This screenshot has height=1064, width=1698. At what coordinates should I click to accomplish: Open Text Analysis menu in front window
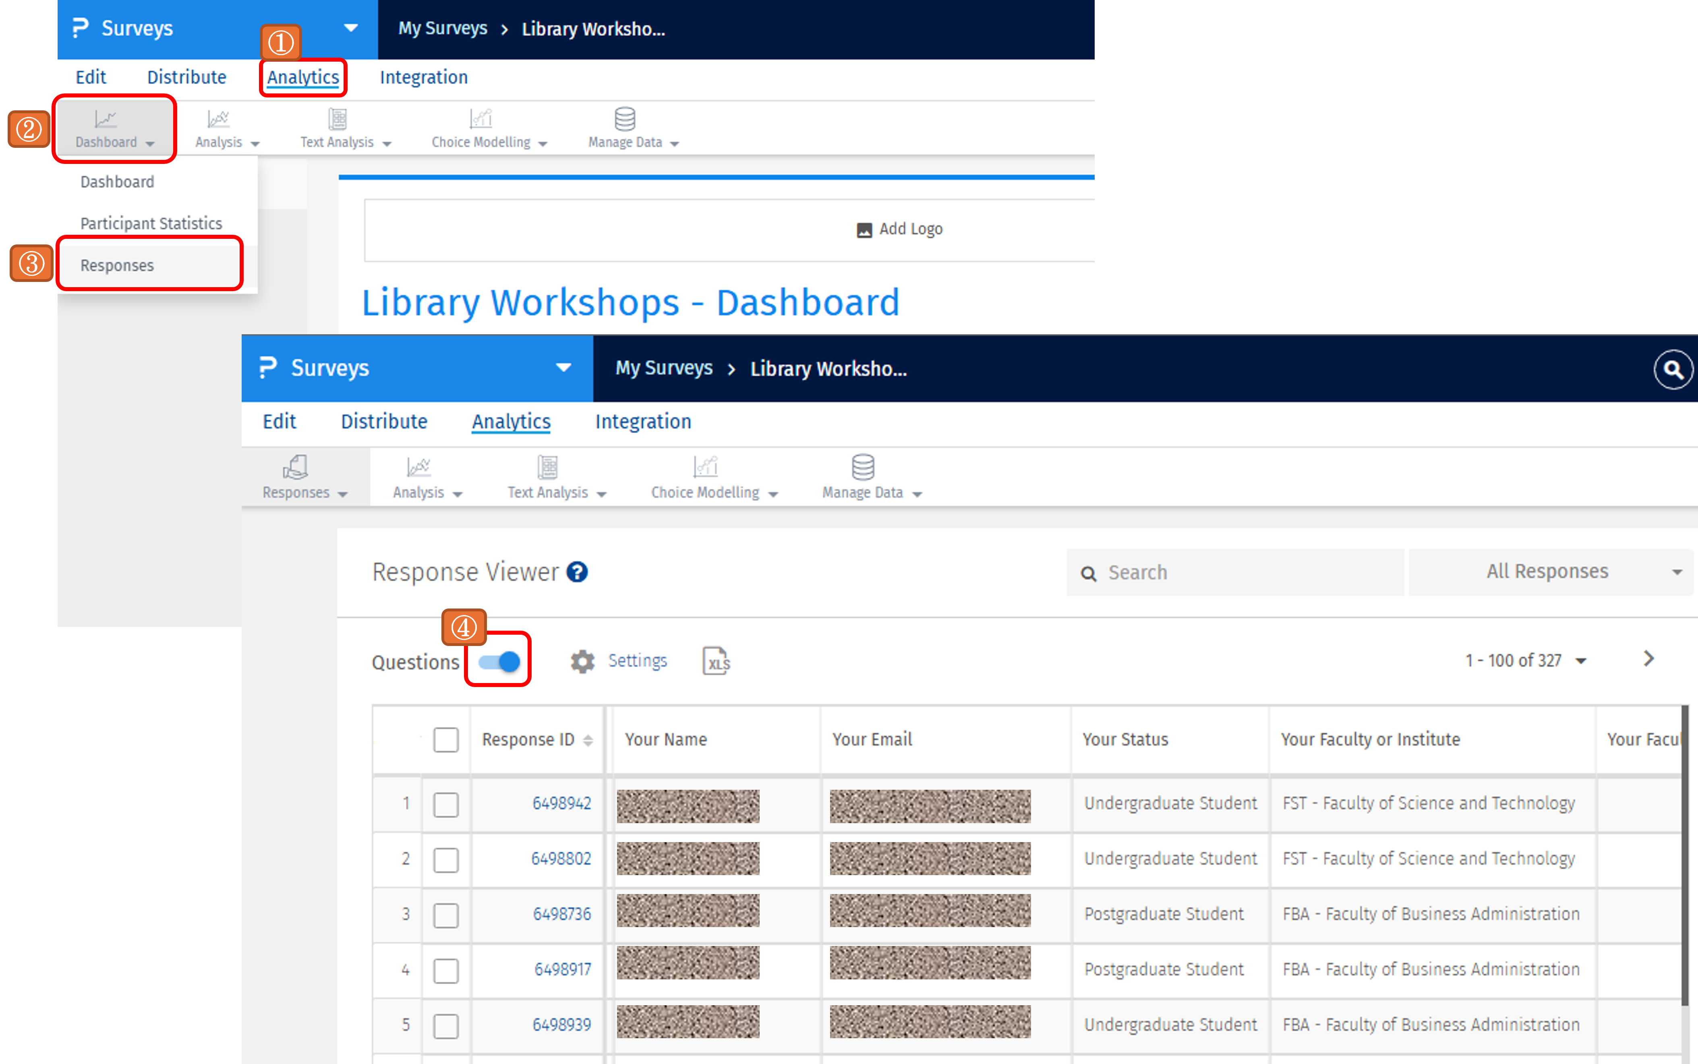coord(557,477)
